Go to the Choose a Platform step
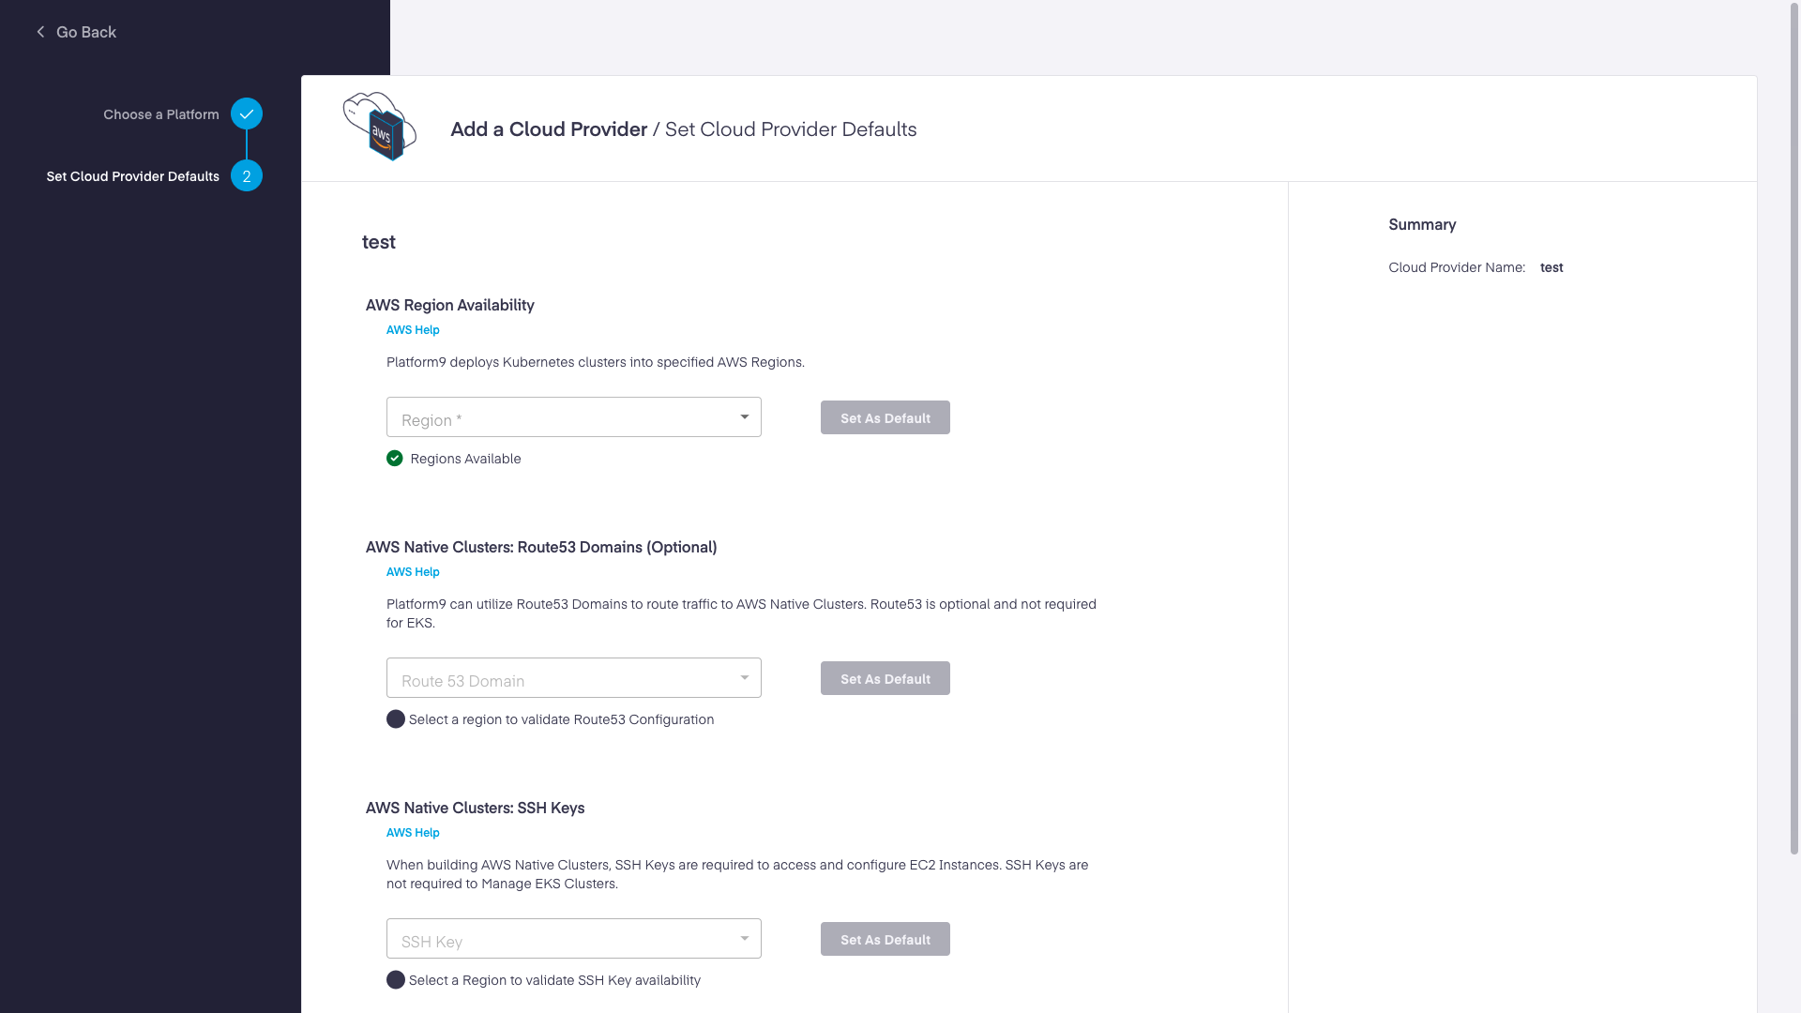Viewport: 1801px width, 1013px height. (x=161, y=114)
